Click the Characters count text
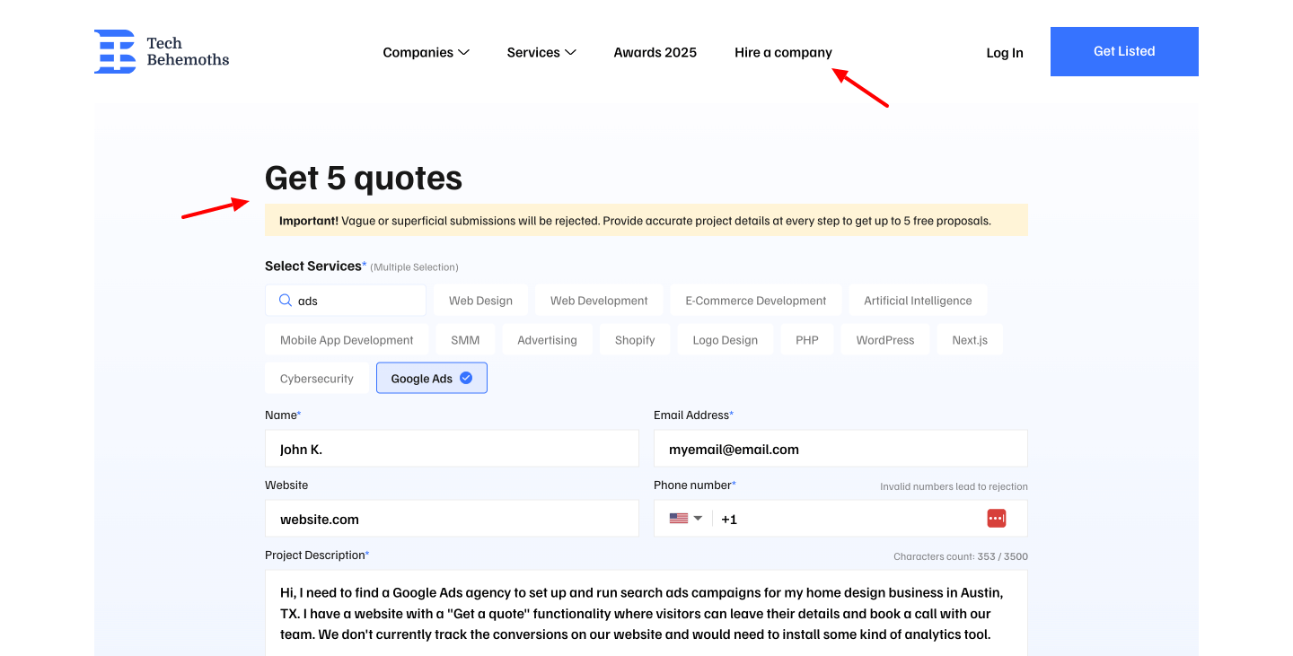The image size is (1293, 656). coord(961,556)
